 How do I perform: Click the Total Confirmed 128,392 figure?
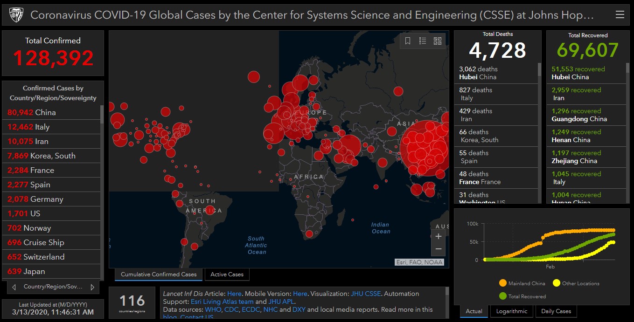[53, 58]
